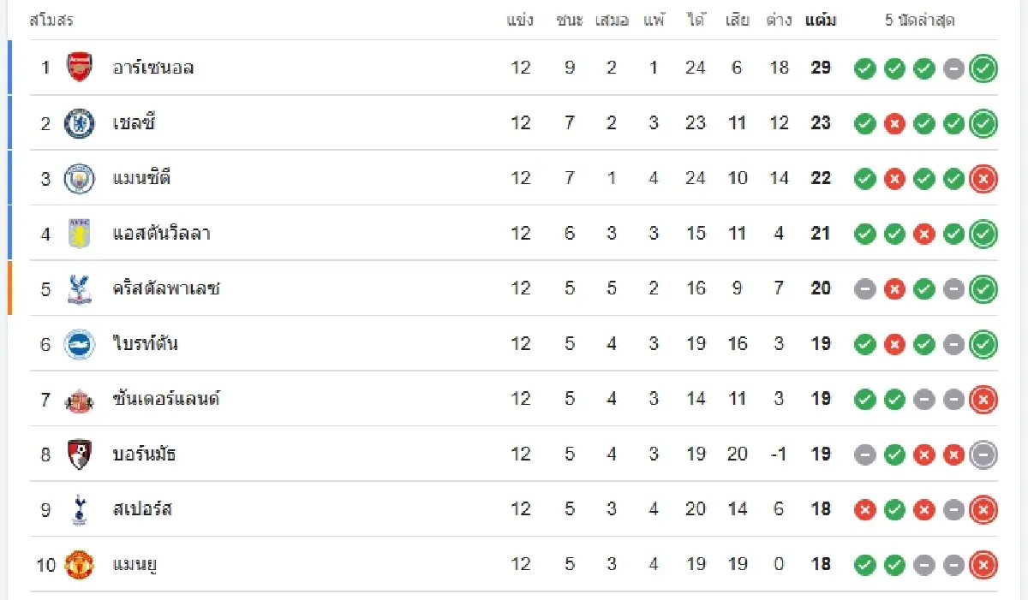This screenshot has width=1028, height=600.
Task: Click the Manchester United crest
Action: tap(80, 565)
